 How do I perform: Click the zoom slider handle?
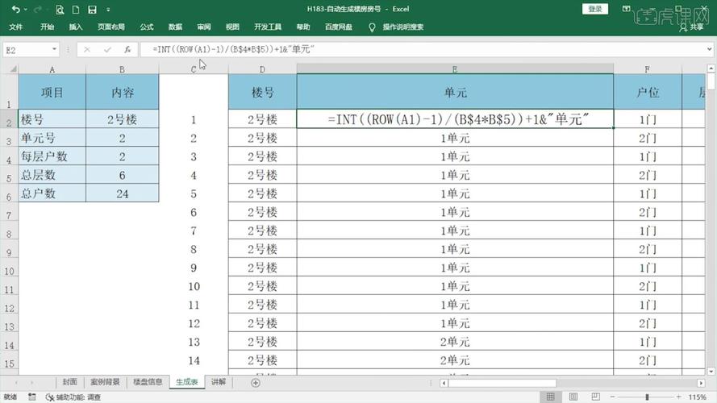pos(647,397)
